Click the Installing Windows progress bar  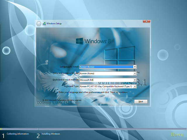click(112, 129)
